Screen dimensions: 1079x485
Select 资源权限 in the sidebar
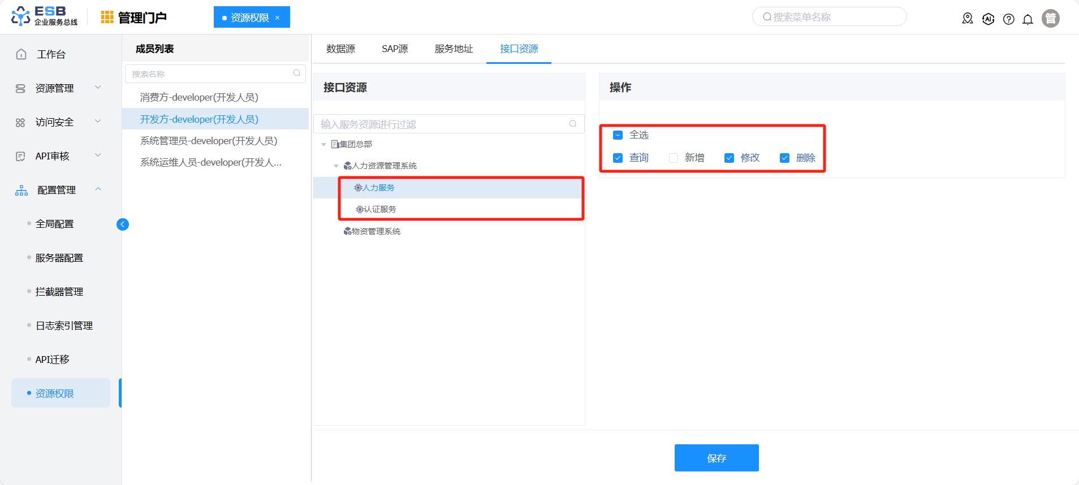point(61,393)
